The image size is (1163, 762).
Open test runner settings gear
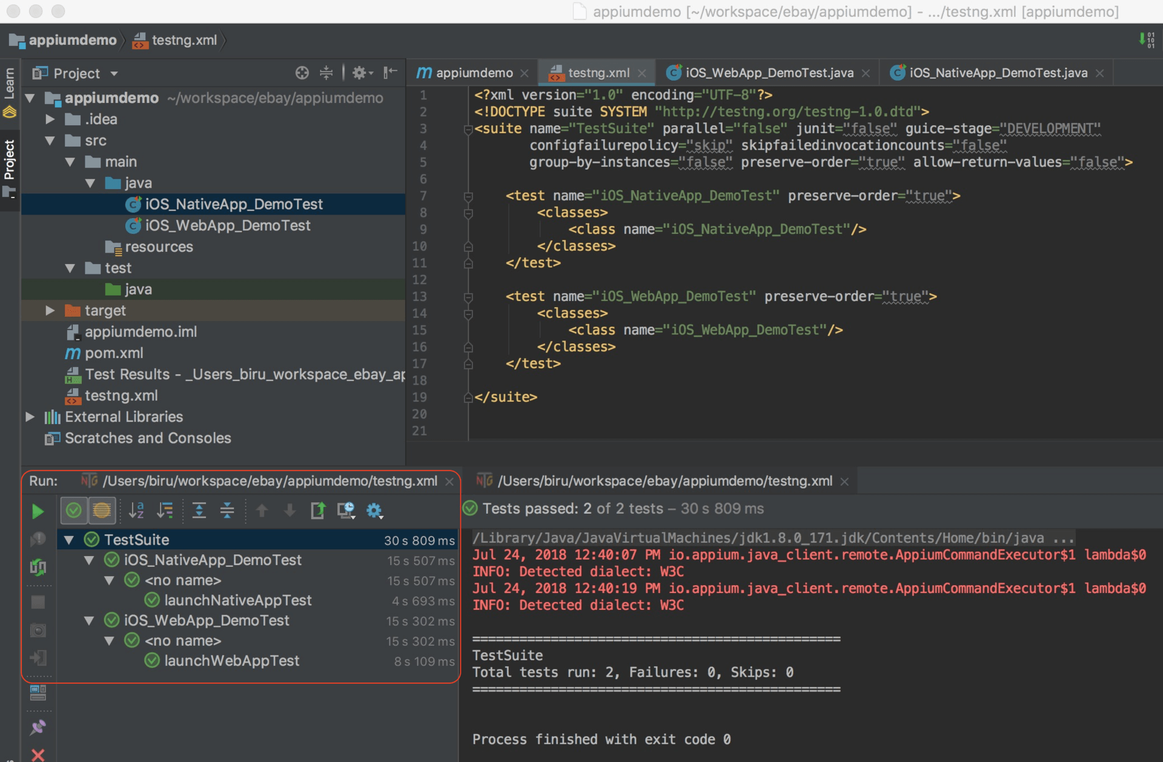pyautogui.click(x=374, y=511)
